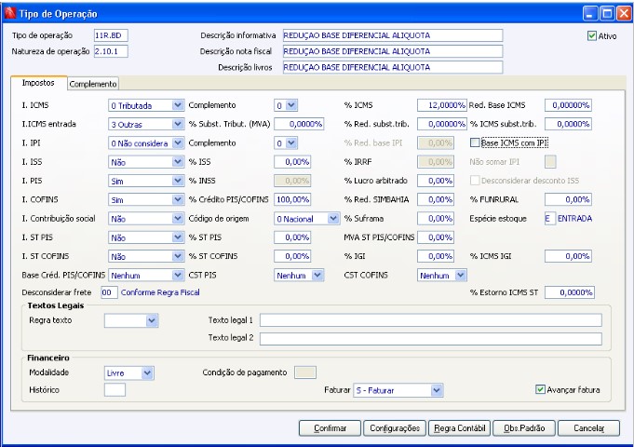Viewport: 634px width, 447px height.
Task: Click the Red. Base ICMS field
Action: (x=568, y=105)
